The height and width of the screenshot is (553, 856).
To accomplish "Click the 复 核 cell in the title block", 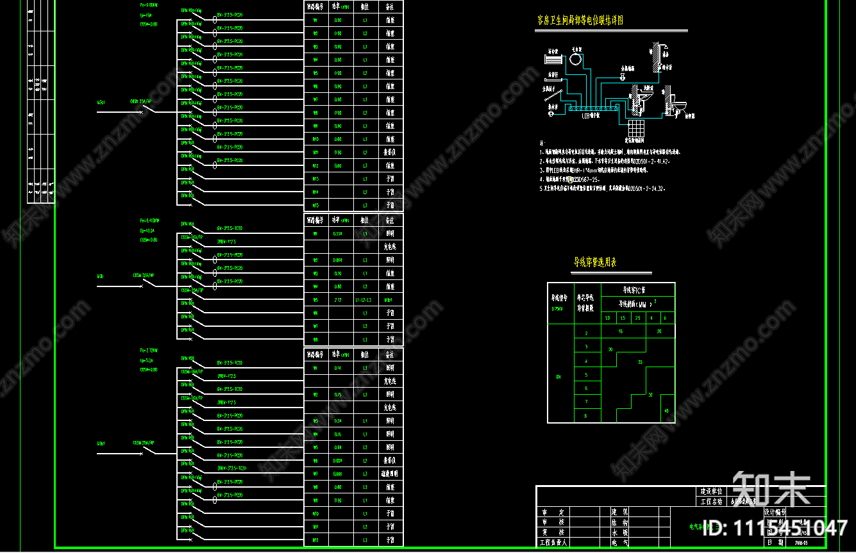I will pos(552,532).
